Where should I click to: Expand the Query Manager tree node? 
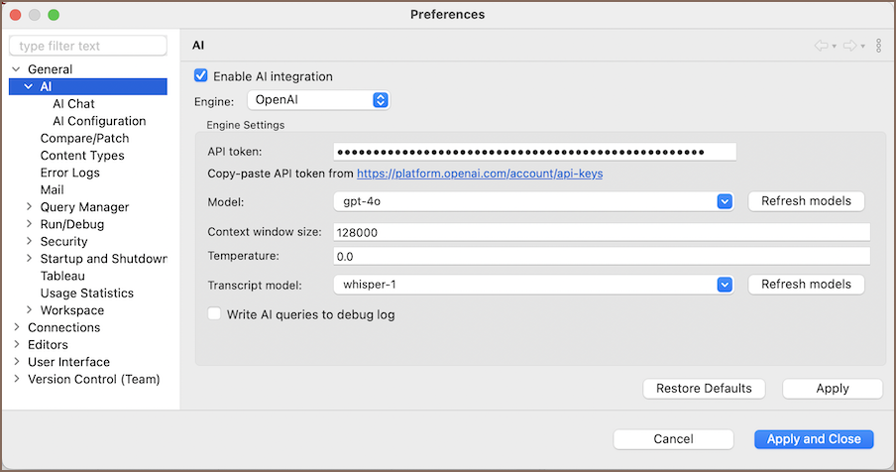pos(29,207)
